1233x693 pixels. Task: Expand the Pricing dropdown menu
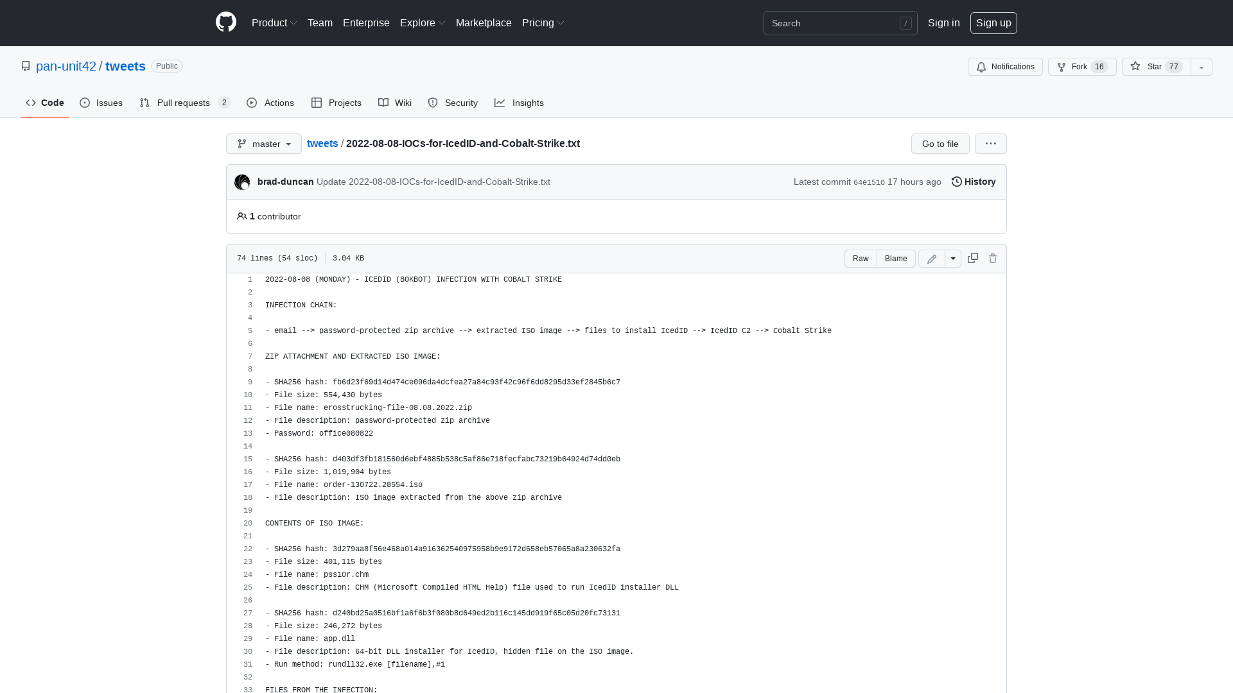click(543, 23)
